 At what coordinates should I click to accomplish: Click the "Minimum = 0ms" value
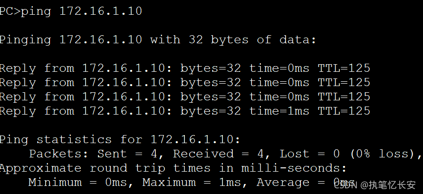click(81, 183)
